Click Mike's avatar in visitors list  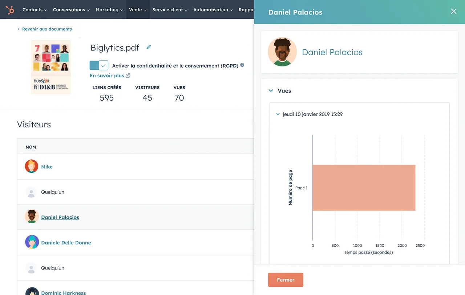click(x=32, y=167)
